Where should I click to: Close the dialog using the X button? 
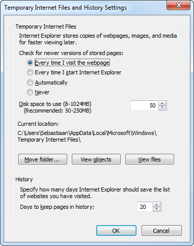(179, 5)
